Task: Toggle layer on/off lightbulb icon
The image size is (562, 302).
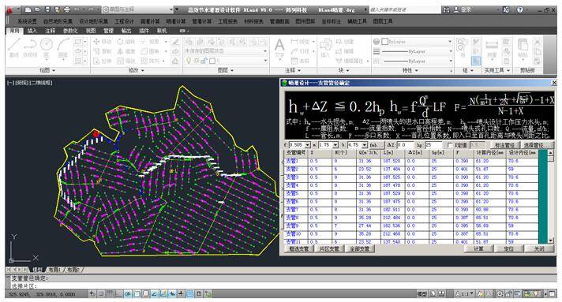Action: (x=189, y=61)
